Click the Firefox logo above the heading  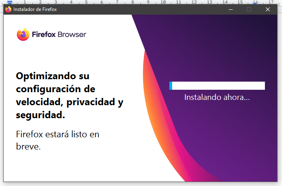(23, 35)
